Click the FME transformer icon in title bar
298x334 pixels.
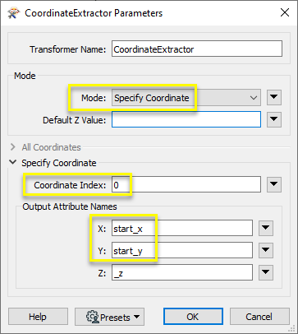pos(13,13)
